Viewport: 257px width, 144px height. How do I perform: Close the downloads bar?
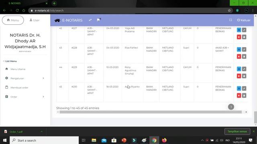[x=253, y=132]
